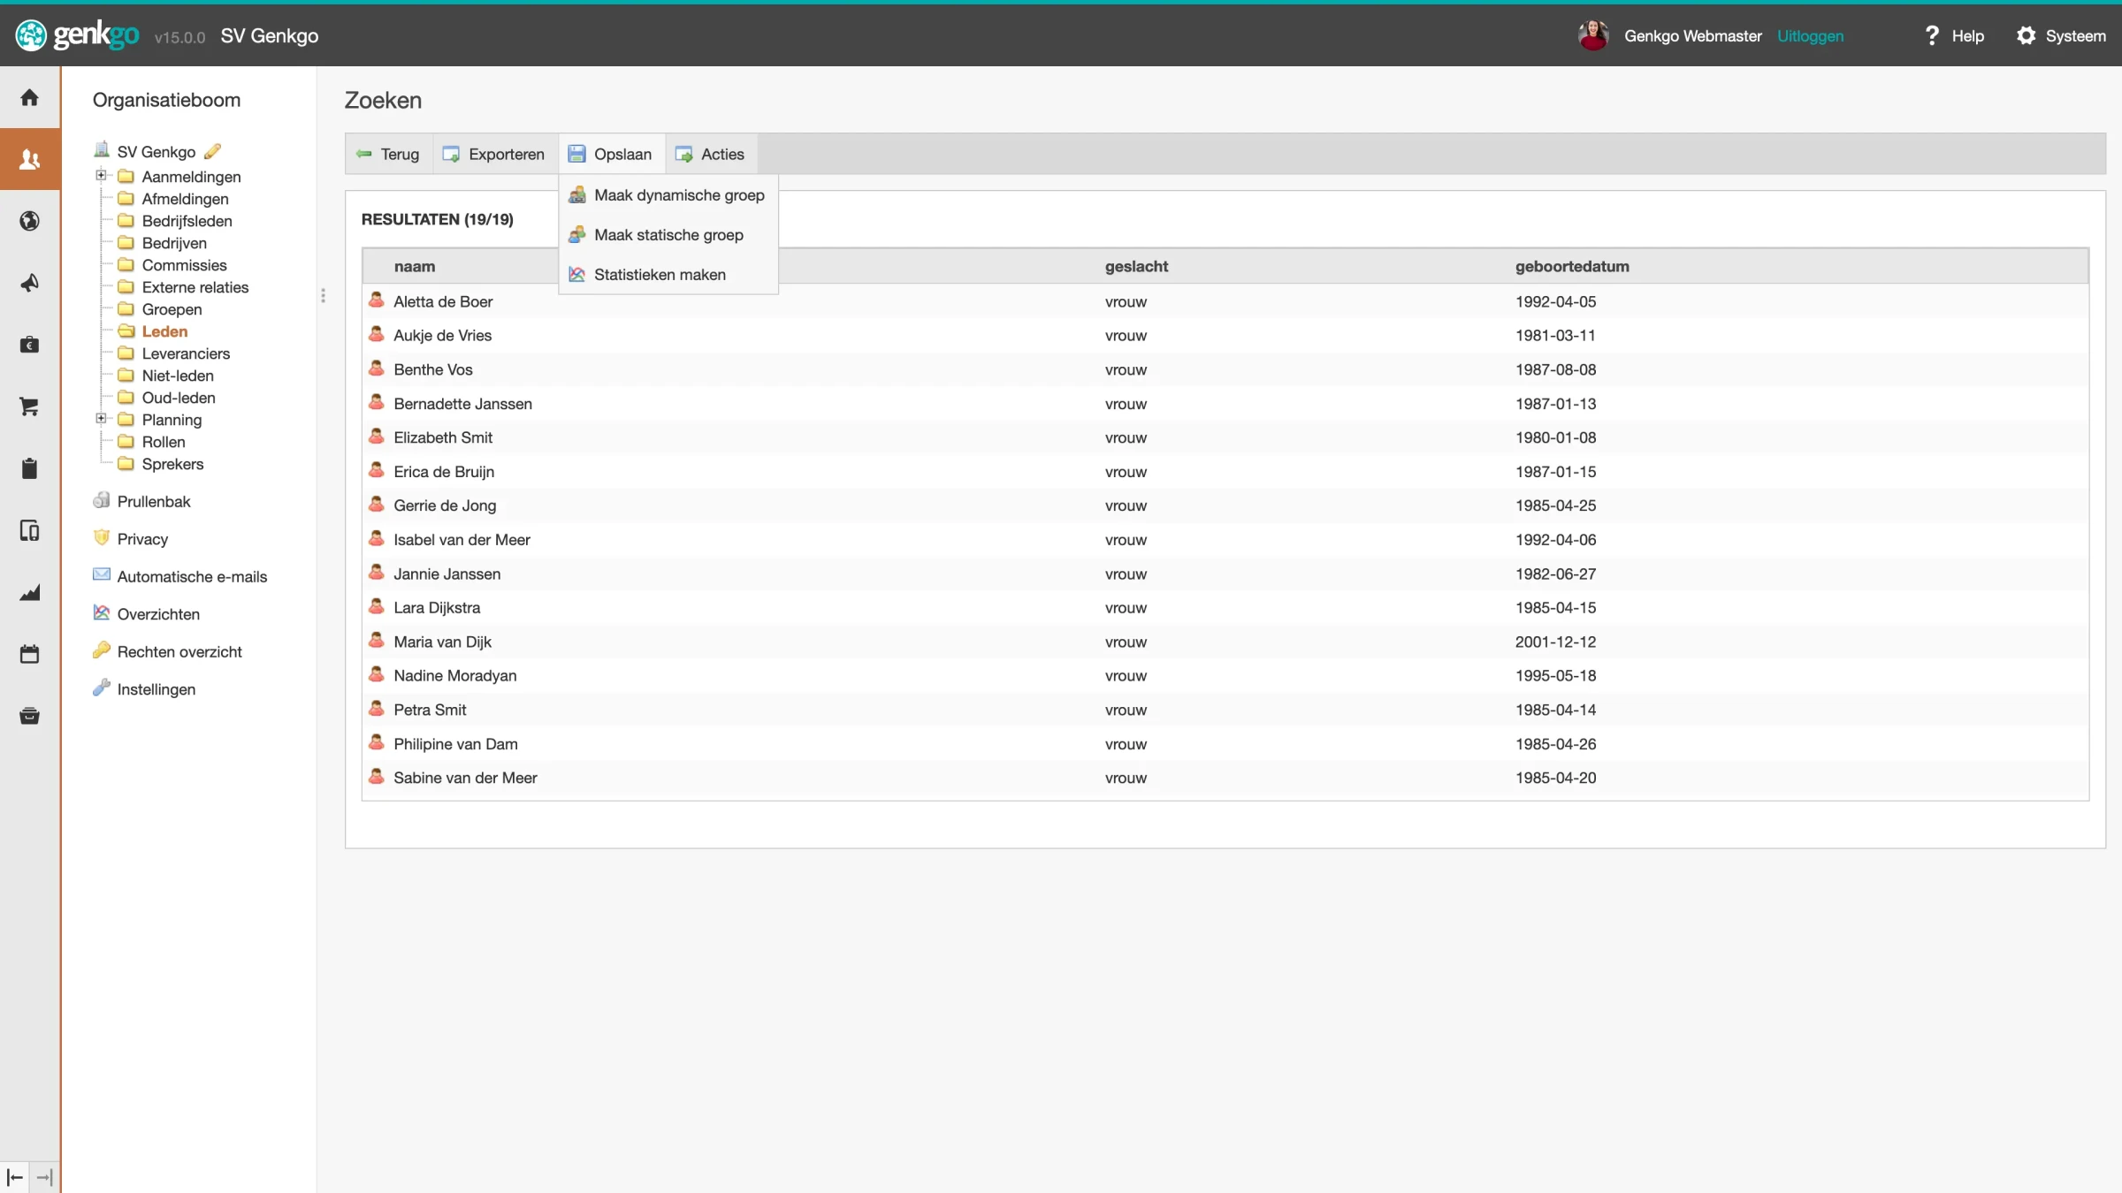Open the Systeem gear icon
The width and height of the screenshot is (2122, 1193).
coord(2026,35)
